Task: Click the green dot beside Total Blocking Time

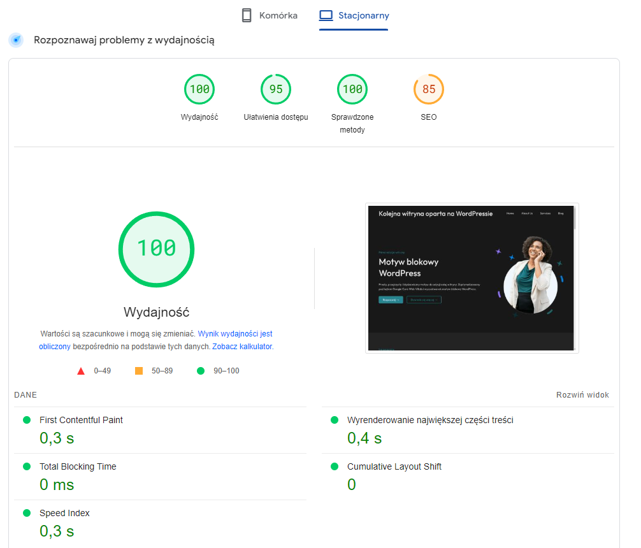Action: point(27,466)
